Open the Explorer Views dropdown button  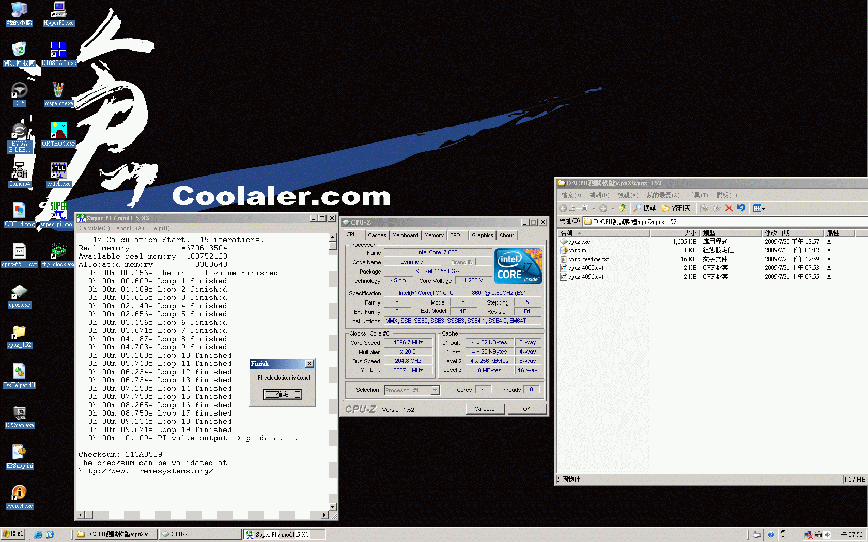pyautogui.click(x=758, y=208)
